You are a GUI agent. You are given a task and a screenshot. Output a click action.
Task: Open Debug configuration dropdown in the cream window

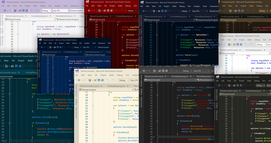[x=124, y=80]
